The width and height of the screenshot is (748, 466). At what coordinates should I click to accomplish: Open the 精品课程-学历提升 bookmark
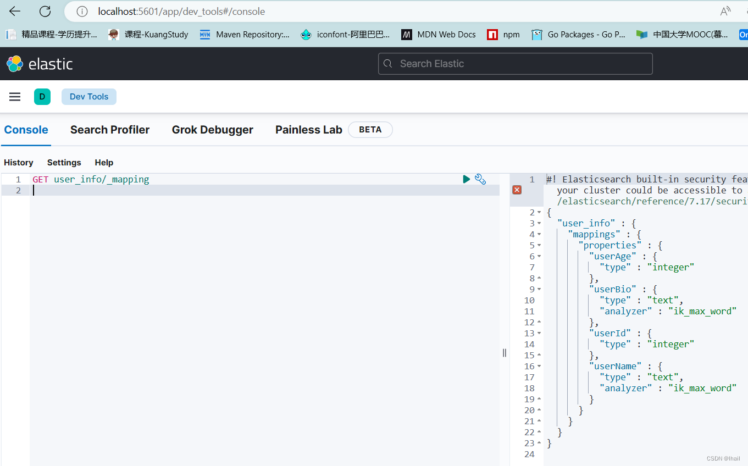(51, 34)
